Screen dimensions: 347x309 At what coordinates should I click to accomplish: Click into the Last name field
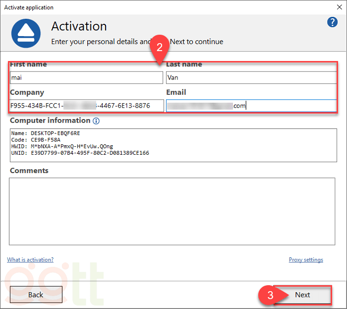point(251,77)
